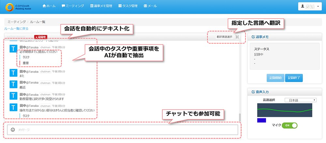Click the 記録開始 button
The height and width of the screenshot is (143, 326).
coord(275,78)
